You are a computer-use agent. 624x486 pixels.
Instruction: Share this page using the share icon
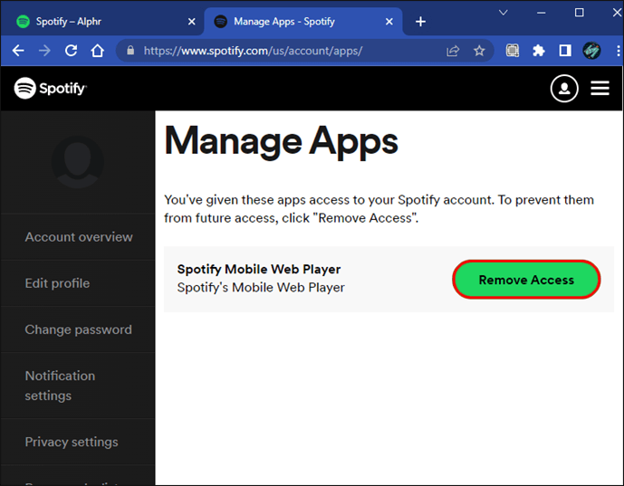pyautogui.click(x=453, y=51)
